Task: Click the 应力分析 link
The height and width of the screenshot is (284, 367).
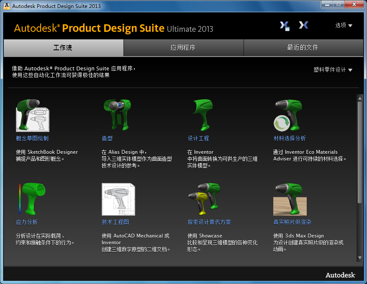Action: [27, 222]
